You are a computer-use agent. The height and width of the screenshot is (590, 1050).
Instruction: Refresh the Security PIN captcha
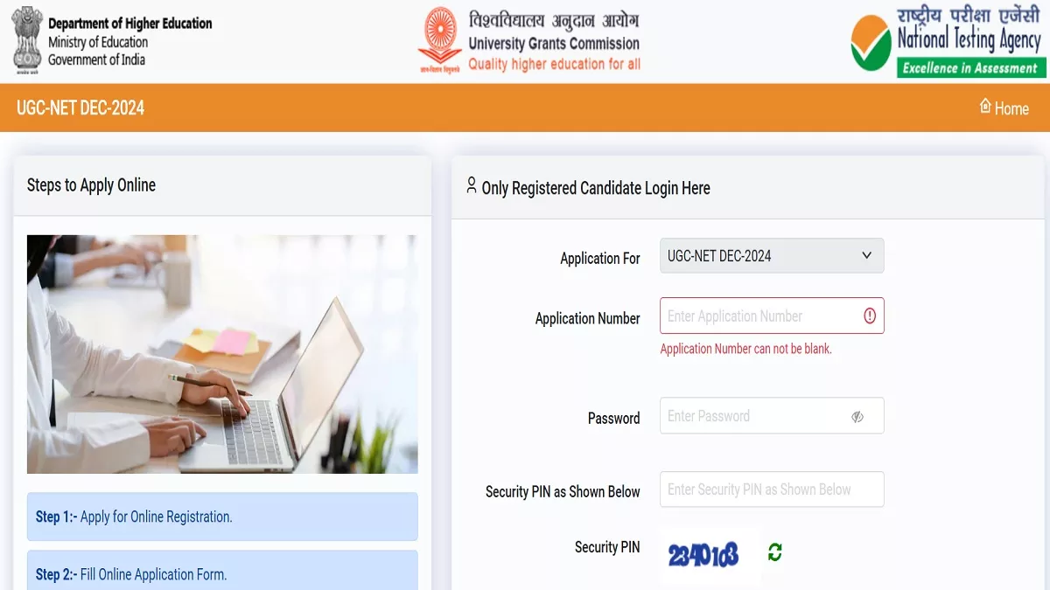774,552
